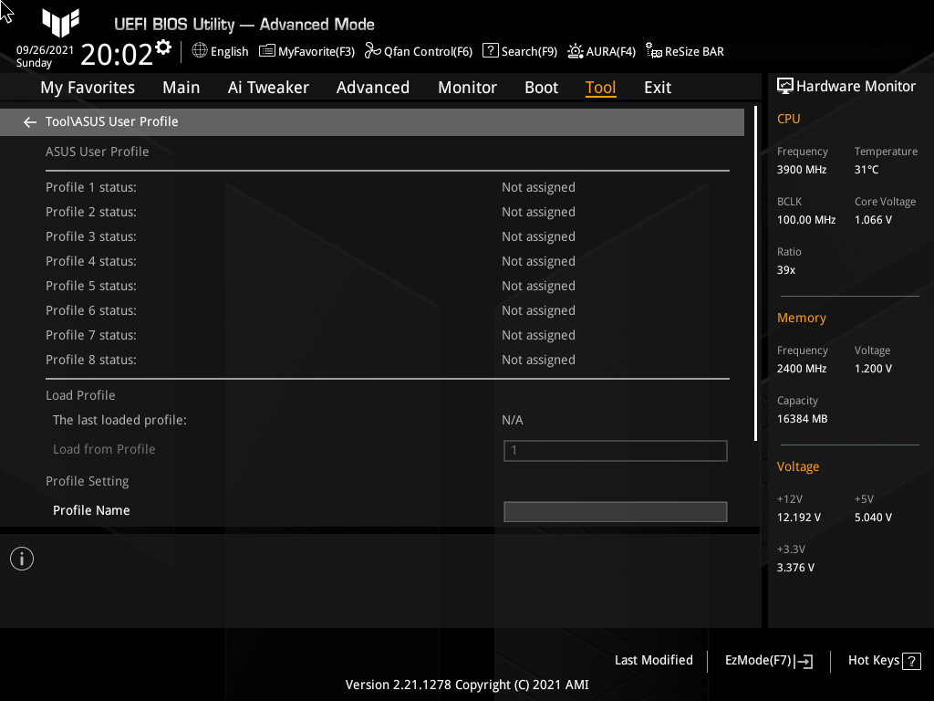The image size is (934, 701).
Task: Click the Load from Profile number field
Action: point(615,450)
